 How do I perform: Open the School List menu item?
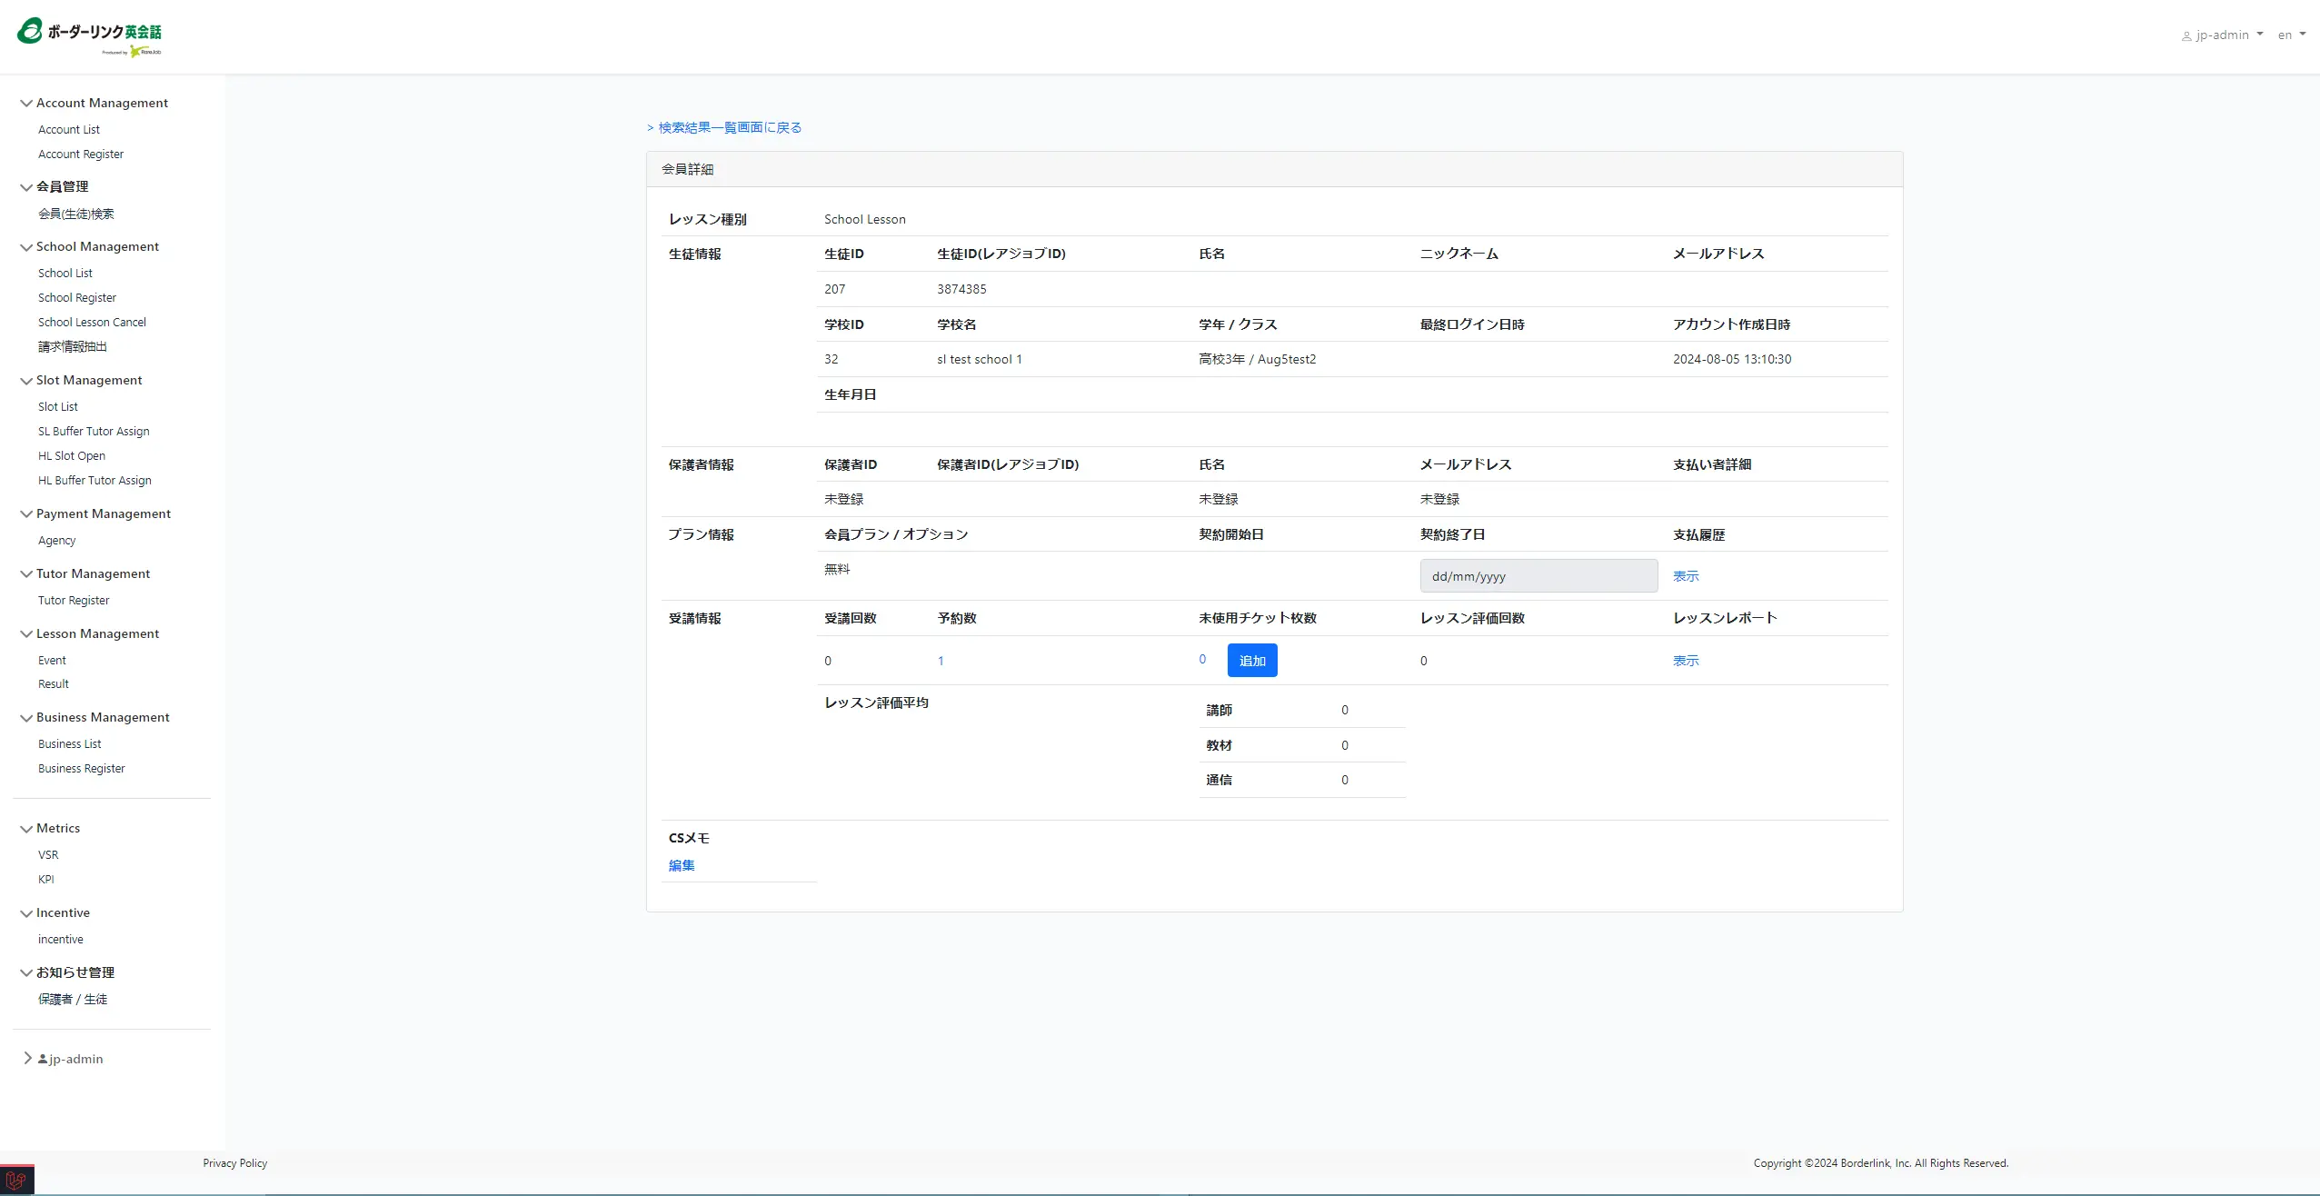(x=65, y=273)
